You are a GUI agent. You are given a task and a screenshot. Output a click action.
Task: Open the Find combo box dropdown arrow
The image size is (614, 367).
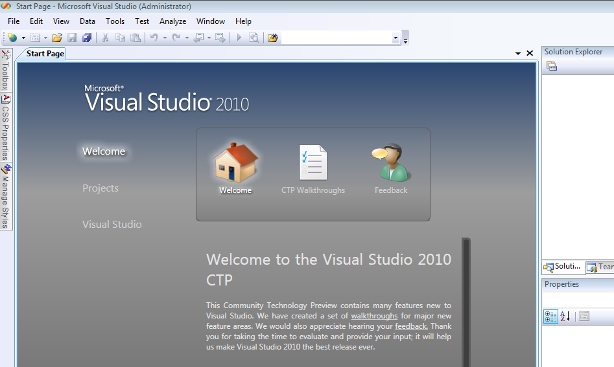tap(396, 38)
